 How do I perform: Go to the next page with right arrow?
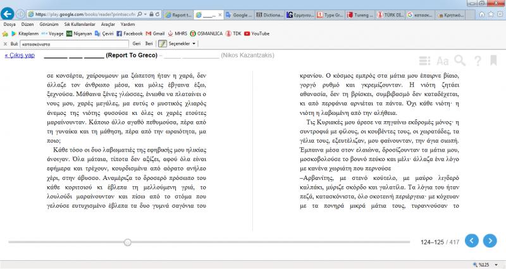(490, 241)
